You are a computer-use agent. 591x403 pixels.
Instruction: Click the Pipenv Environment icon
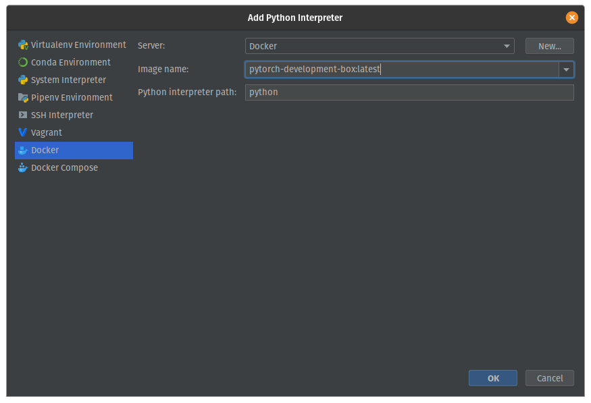23,98
